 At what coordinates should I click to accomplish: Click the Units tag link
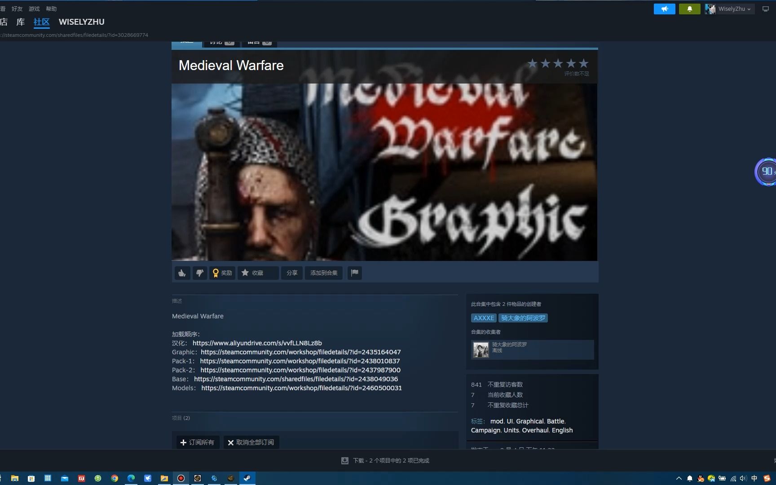coord(511,430)
